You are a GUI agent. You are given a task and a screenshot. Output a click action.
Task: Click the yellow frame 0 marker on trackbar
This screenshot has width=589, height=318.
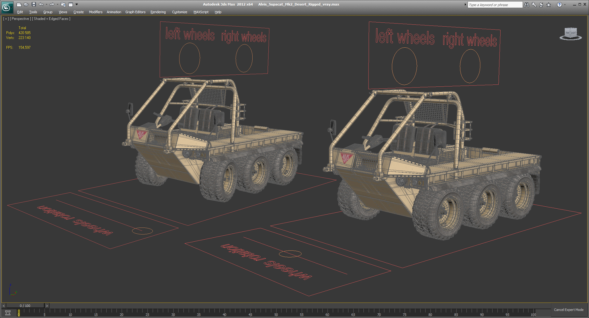(x=19, y=313)
